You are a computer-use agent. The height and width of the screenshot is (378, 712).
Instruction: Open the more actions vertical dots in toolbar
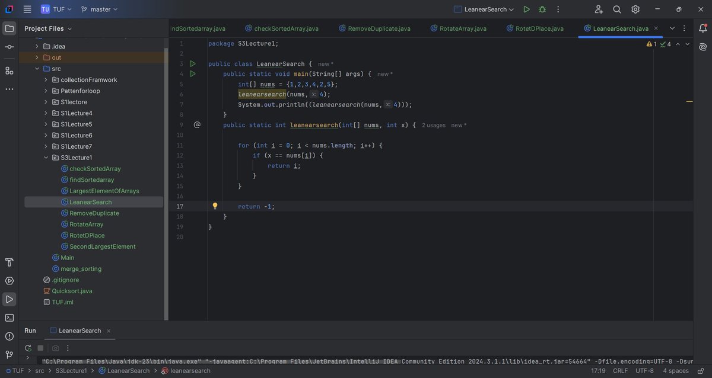click(x=558, y=9)
